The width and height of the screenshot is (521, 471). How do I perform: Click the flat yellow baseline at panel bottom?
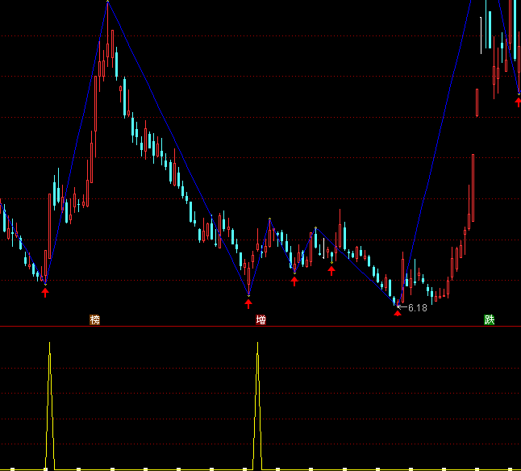click(161, 469)
